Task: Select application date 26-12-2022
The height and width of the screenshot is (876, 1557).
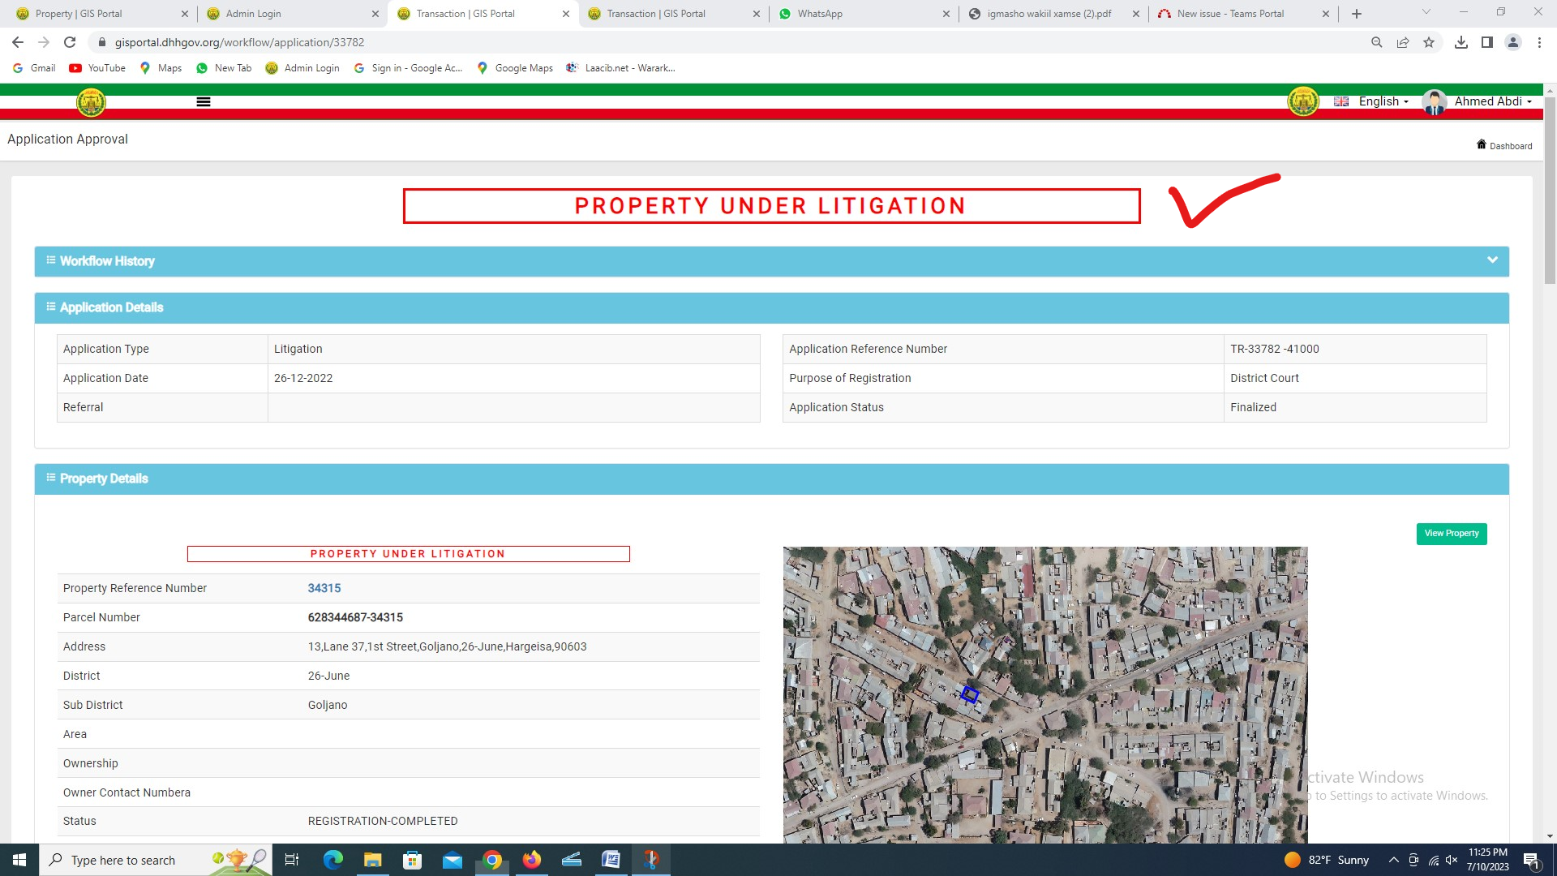Action: (x=303, y=378)
